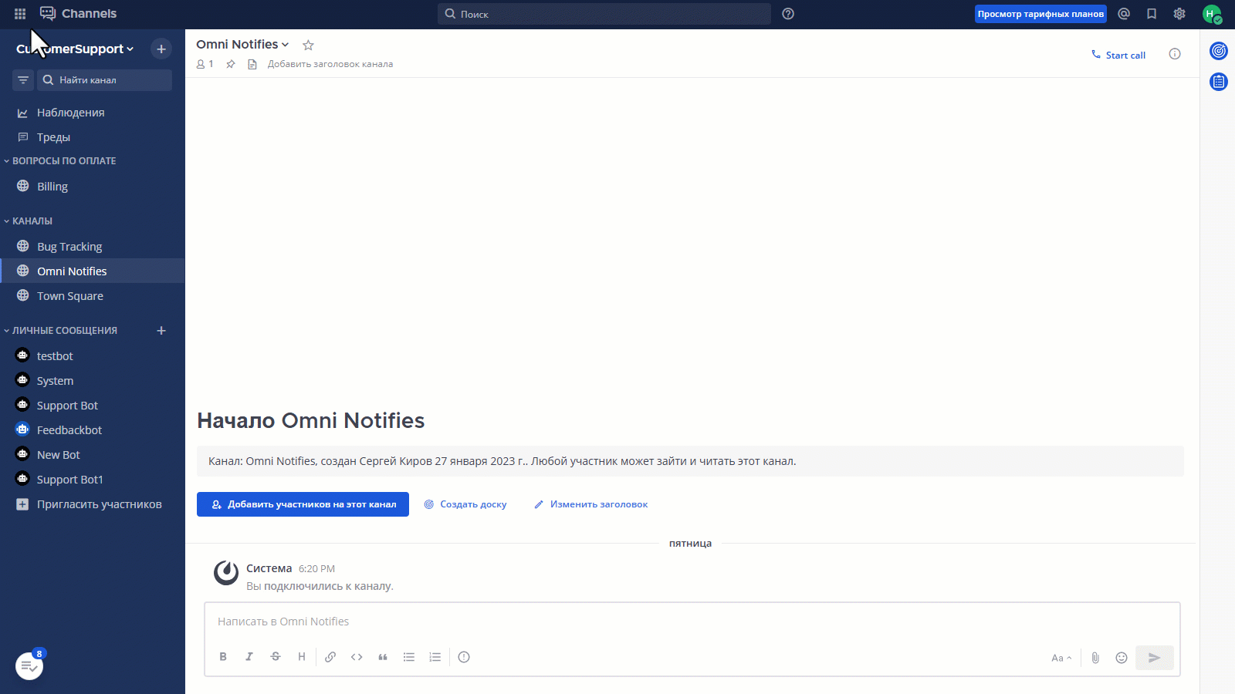Apply heading formatting in message editor
The height and width of the screenshot is (694, 1235).
[x=302, y=657]
